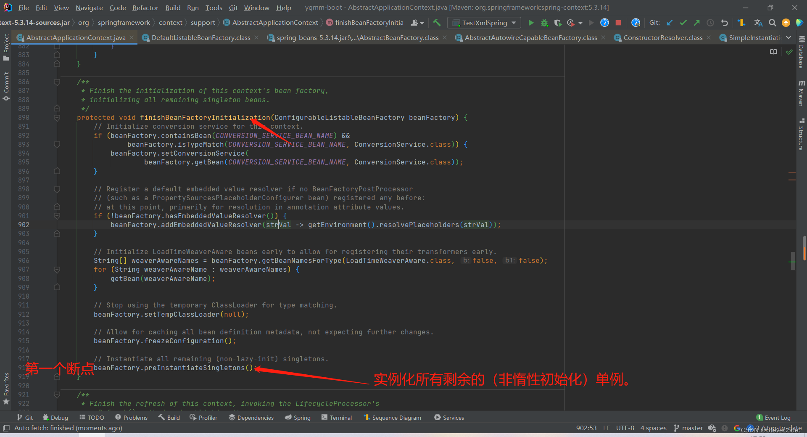Collapse the finishBeanFactoryInitialization method fold at line 890

click(57, 118)
